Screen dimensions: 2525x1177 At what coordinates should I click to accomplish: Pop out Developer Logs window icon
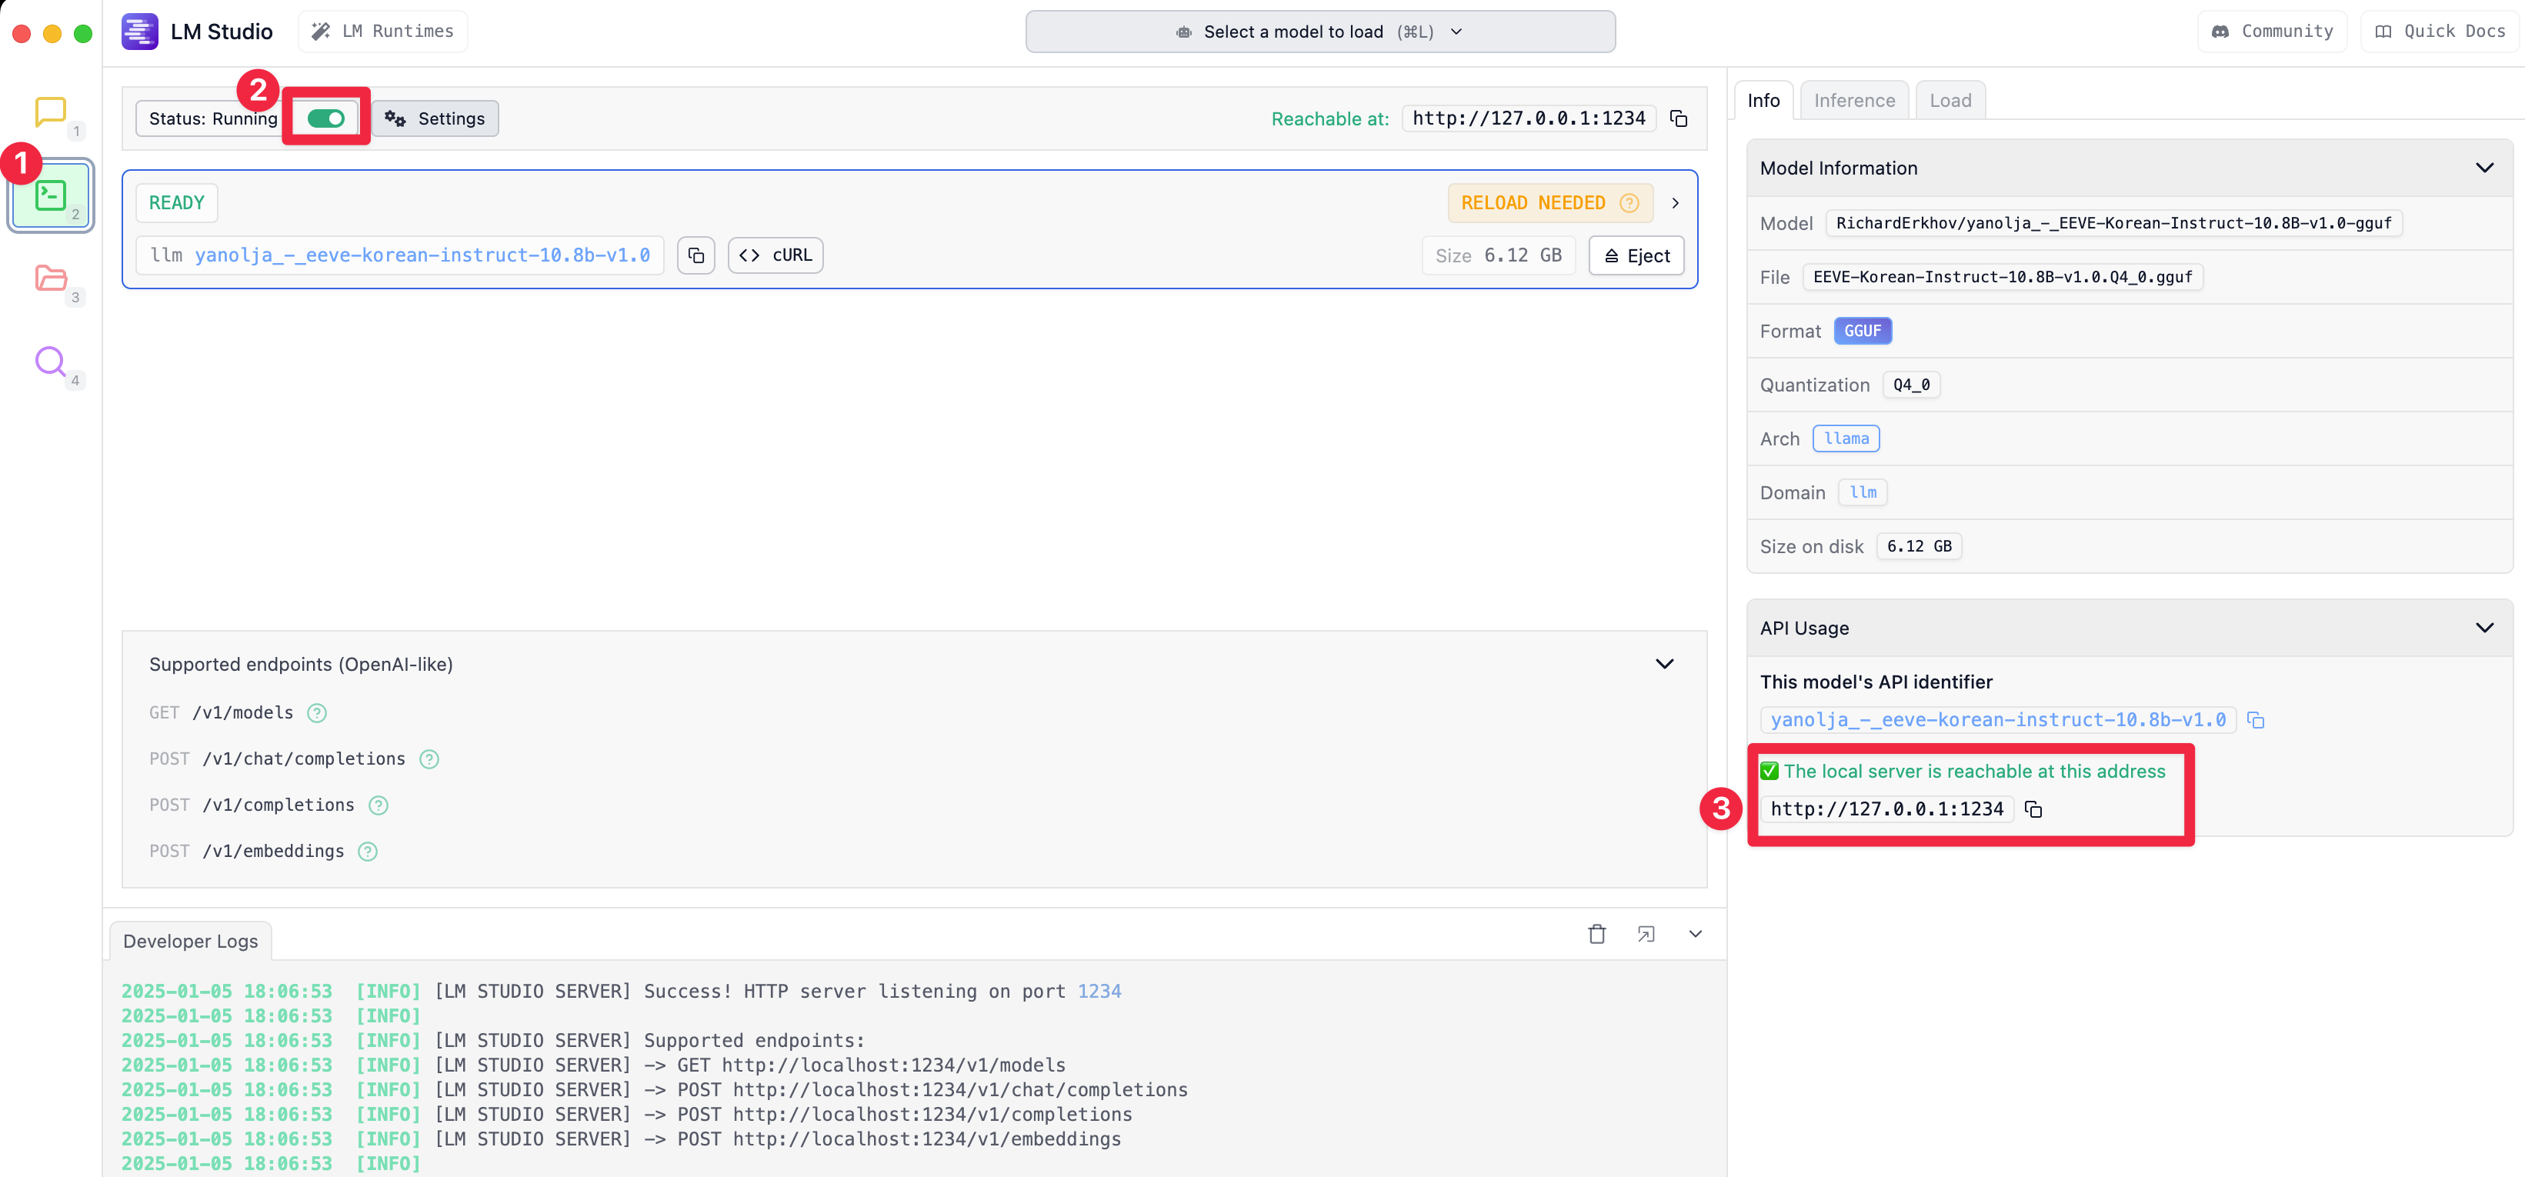pos(1646,934)
